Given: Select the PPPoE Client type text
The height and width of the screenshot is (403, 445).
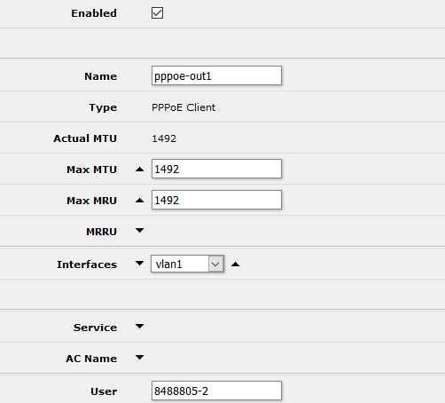Looking at the screenshot, I should (183, 107).
